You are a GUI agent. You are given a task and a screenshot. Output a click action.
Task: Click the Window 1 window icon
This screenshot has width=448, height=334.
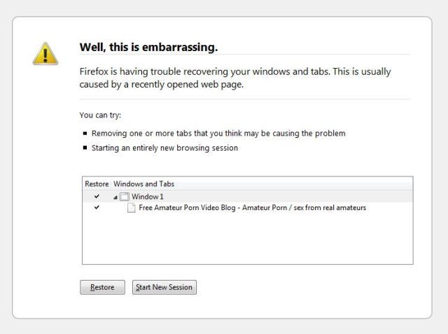pos(125,197)
